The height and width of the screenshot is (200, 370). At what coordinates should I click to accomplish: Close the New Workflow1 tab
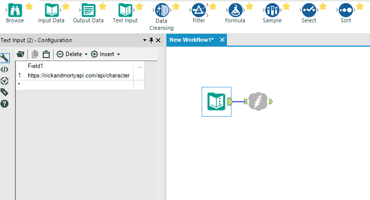[x=222, y=40]
